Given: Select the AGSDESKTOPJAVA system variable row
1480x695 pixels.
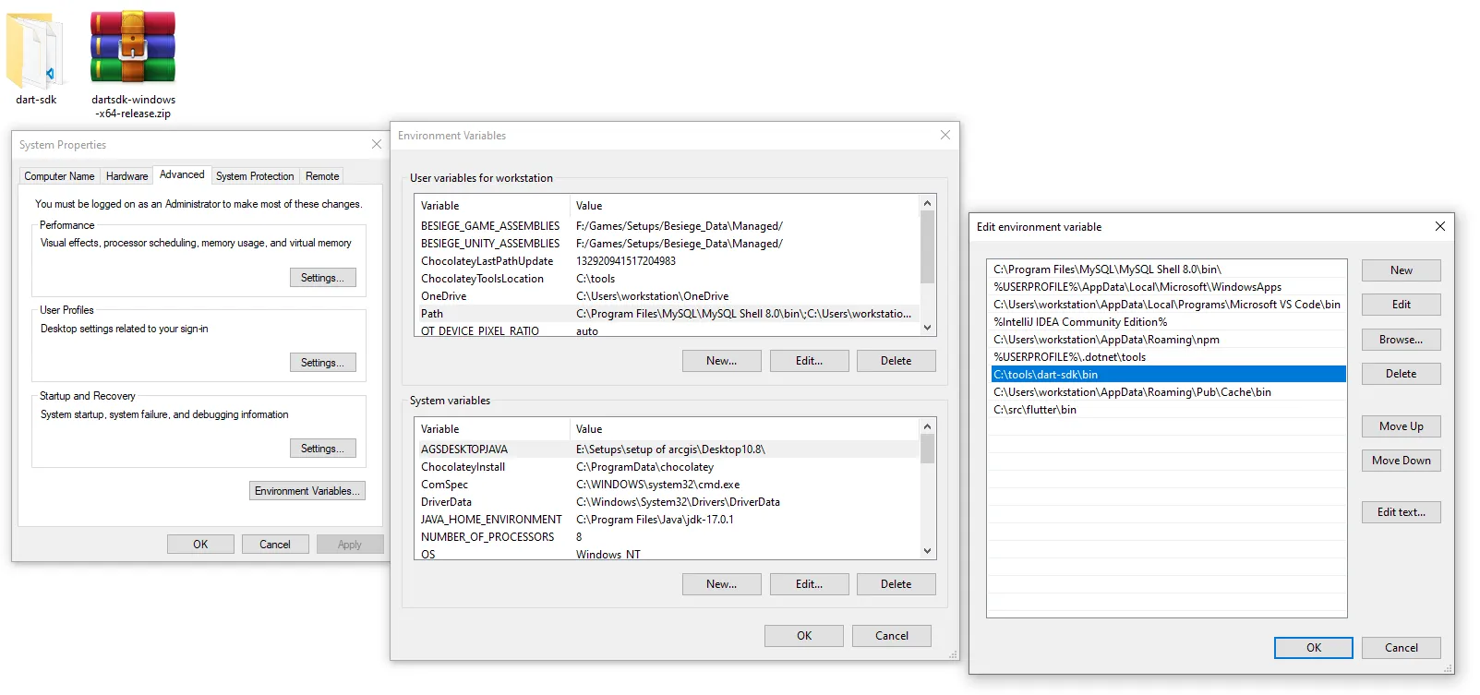Looking at the screenshot, I should click(667, 449).
